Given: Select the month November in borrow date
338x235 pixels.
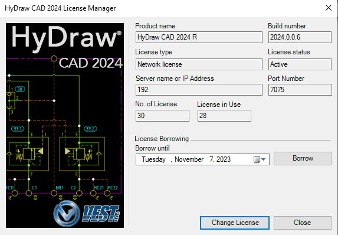Looking at the screenshot, I should 189,159.
